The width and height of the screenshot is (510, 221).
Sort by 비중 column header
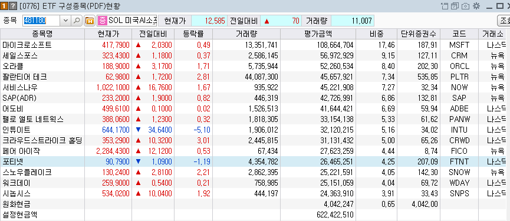click(x=376, y=34)
